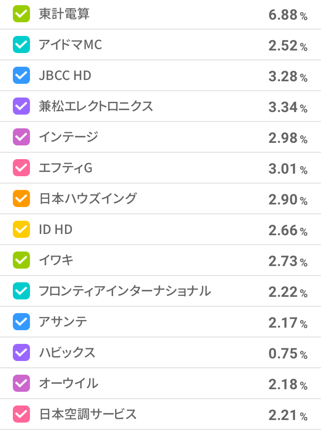This screenshot has width=321, height=432.
Task: Toggle フロンティアインターナショナル checkbox
Action: point(21,291)
